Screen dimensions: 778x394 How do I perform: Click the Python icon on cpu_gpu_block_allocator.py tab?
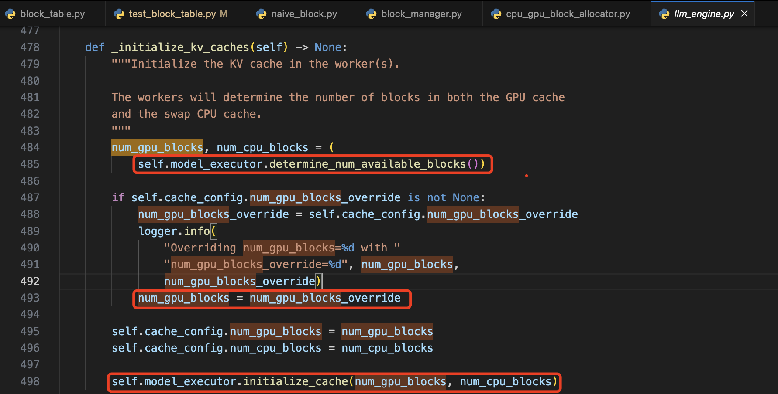point(496,14)
